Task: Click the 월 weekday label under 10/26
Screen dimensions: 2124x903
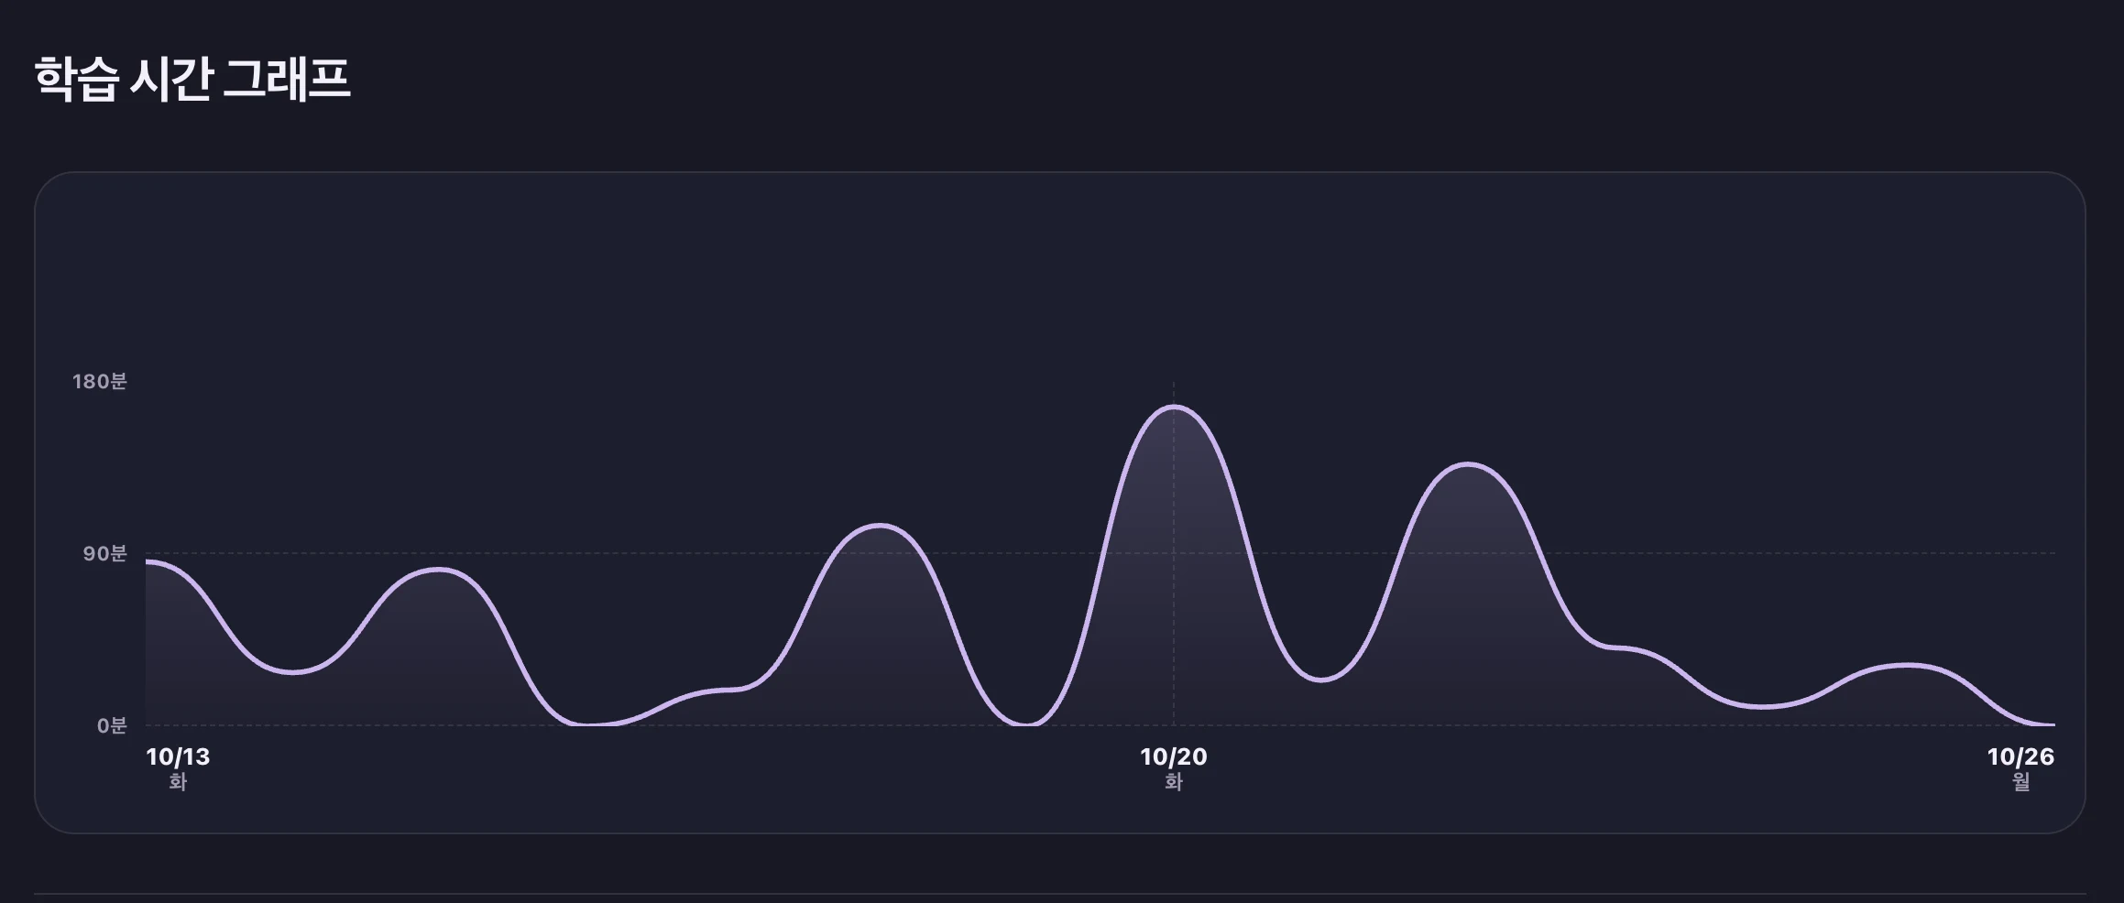Action: (2021, 782)
